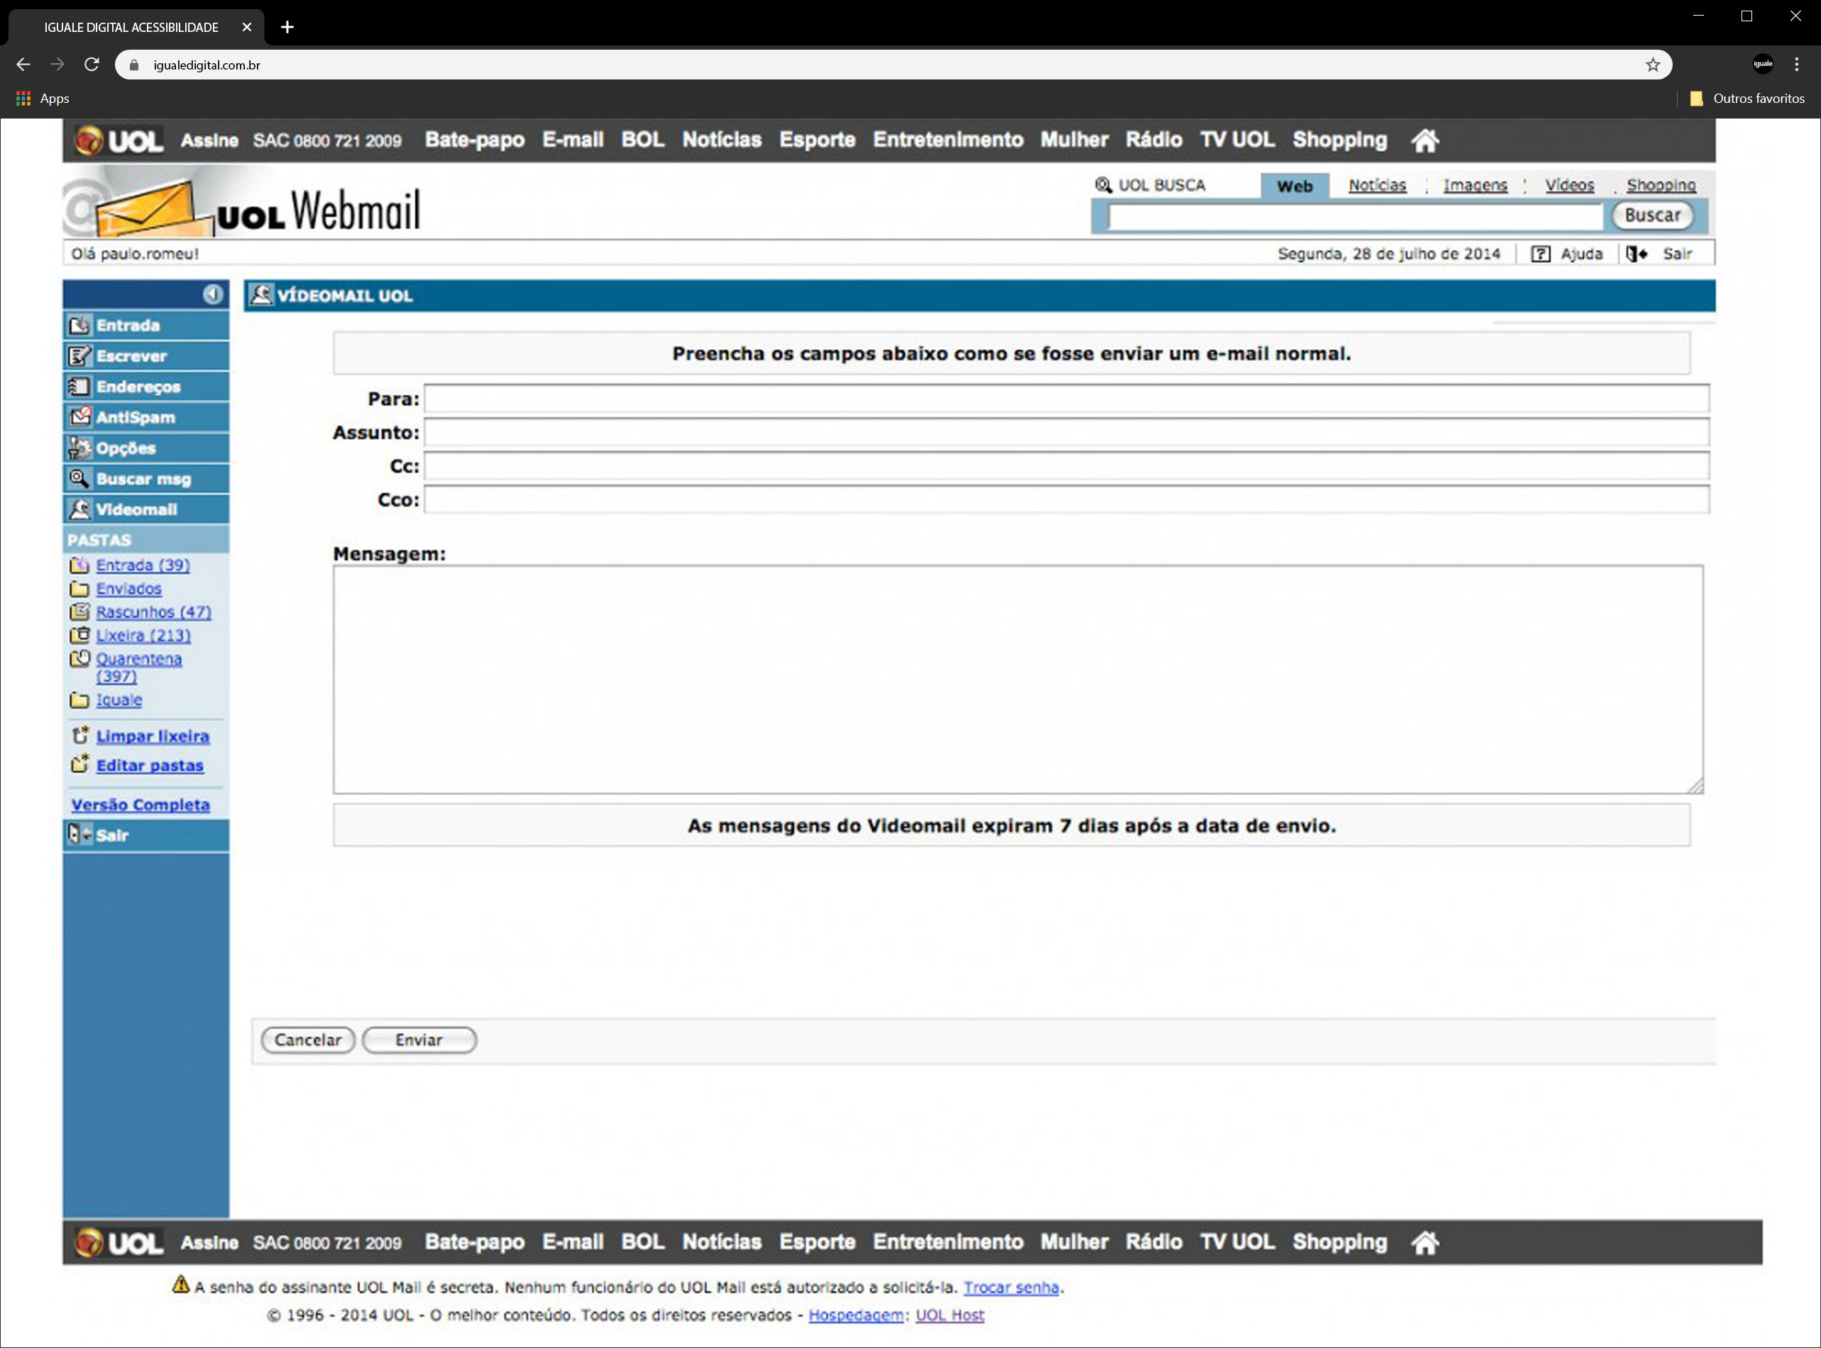Viewport: 1821px width, 1348px height.
Task: Select the Vídeos search tab
Action: pyautogui.click(x=1569, y=185)
